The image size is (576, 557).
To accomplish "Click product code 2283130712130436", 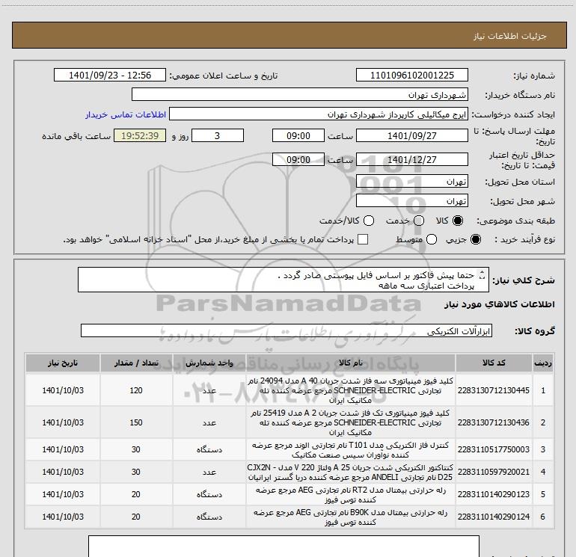I will click(494, 422).
